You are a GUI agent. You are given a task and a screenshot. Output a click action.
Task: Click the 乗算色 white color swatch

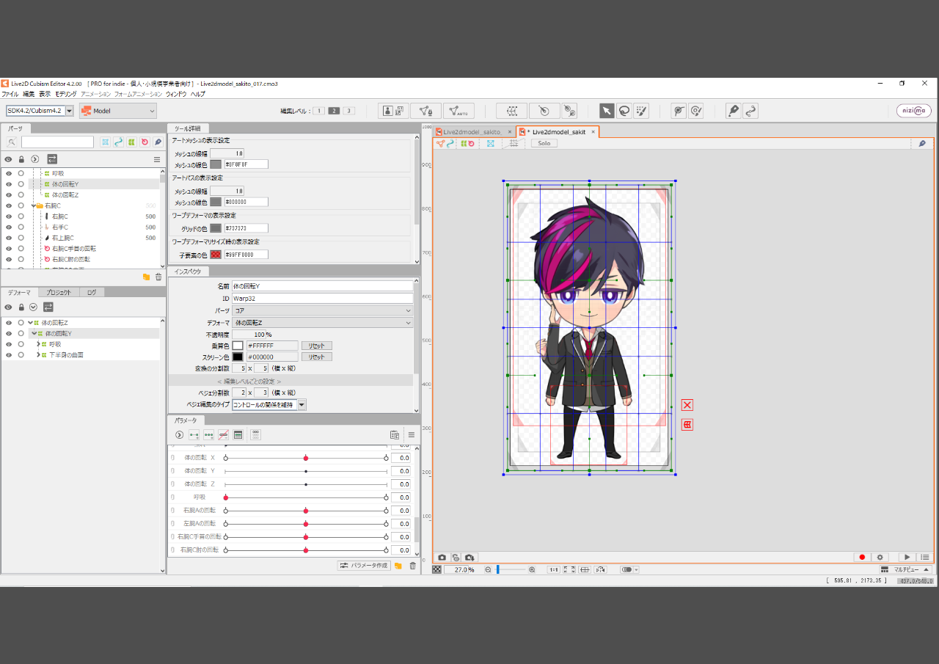pyautogui.click(x=238, y=346)
